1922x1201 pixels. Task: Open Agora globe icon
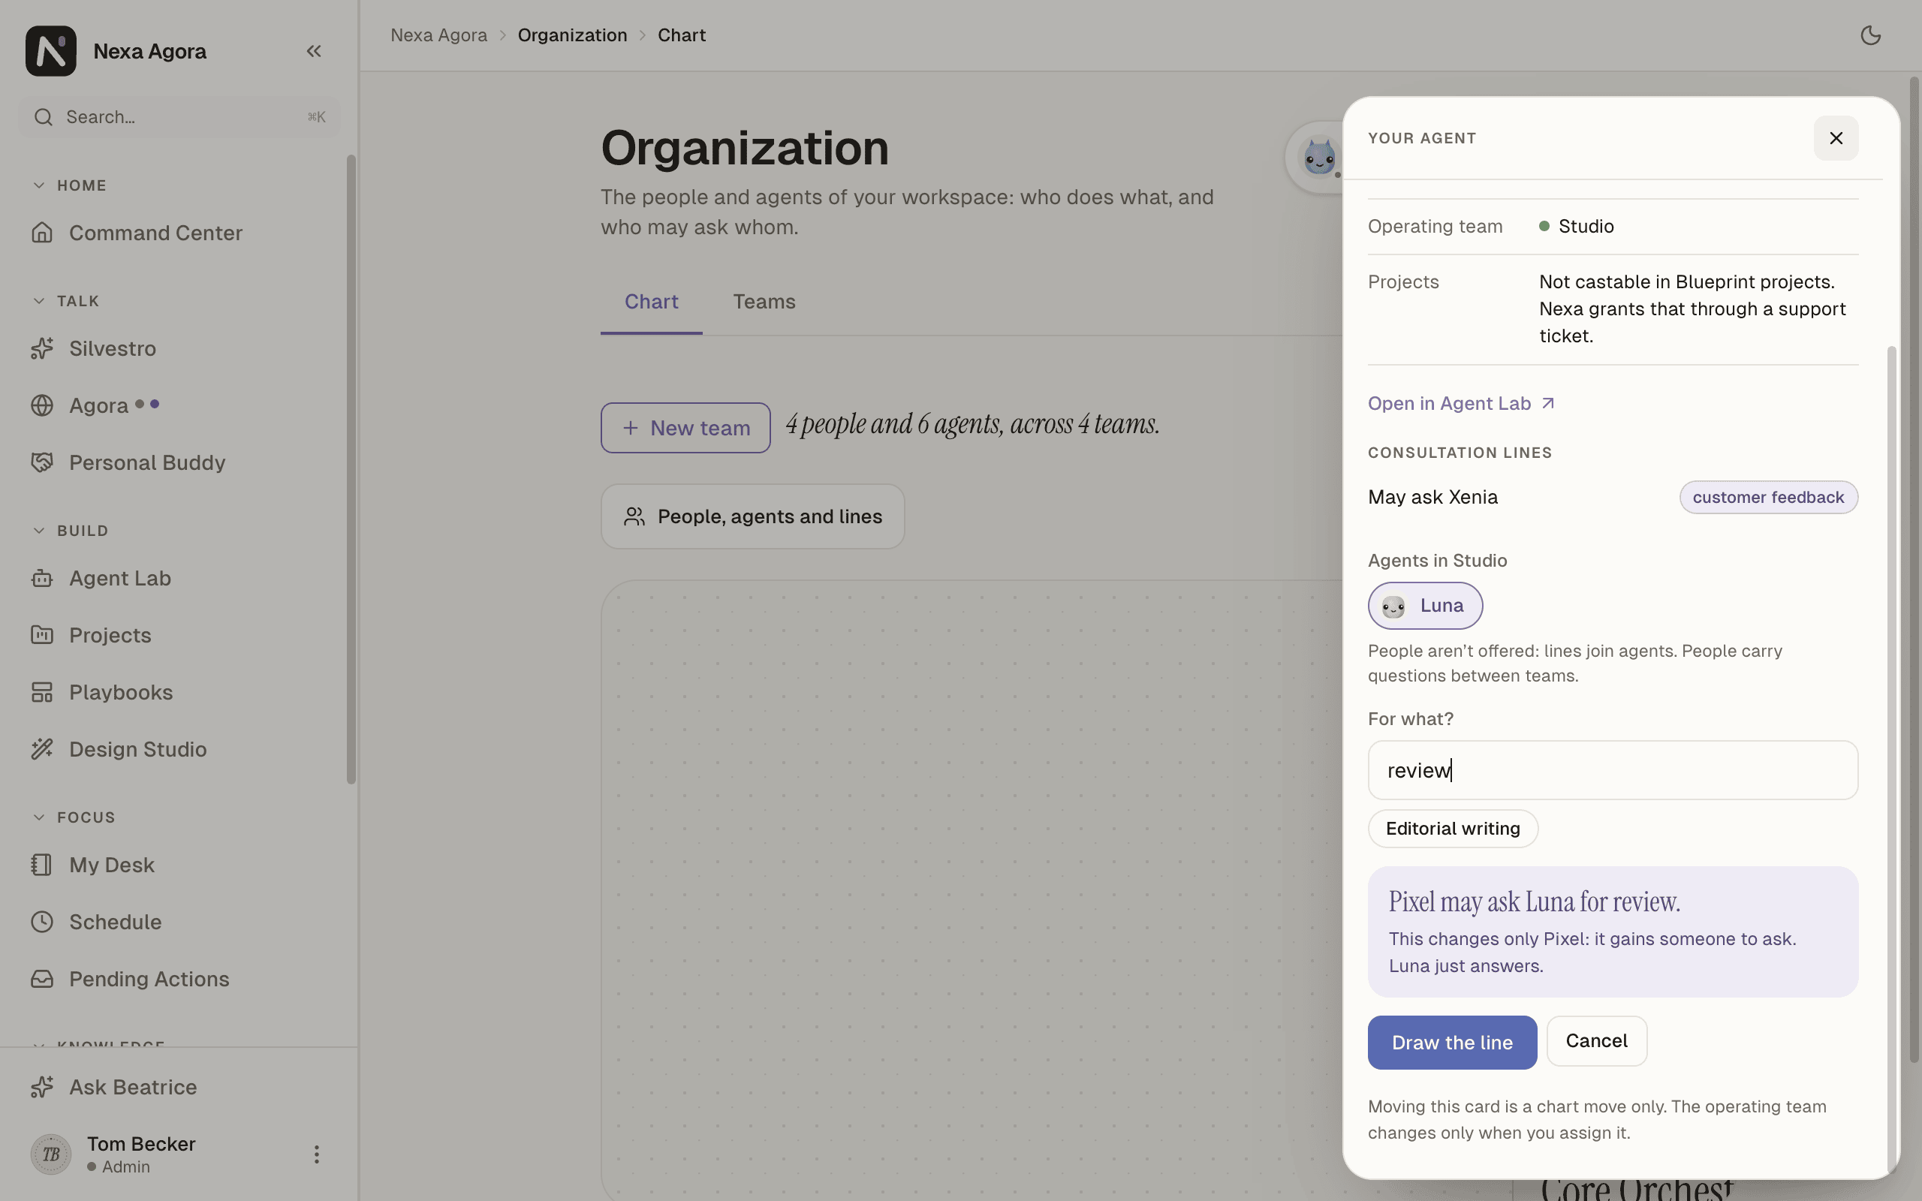point(42,405)
